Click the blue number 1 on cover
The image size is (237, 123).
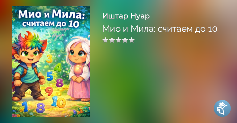[25, 107]
